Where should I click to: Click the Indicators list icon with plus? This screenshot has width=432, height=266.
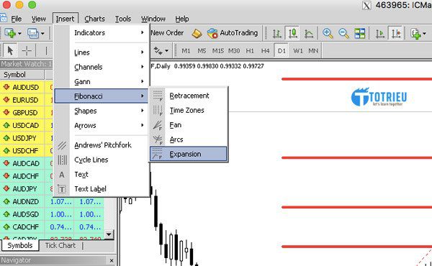pos(415,34)
